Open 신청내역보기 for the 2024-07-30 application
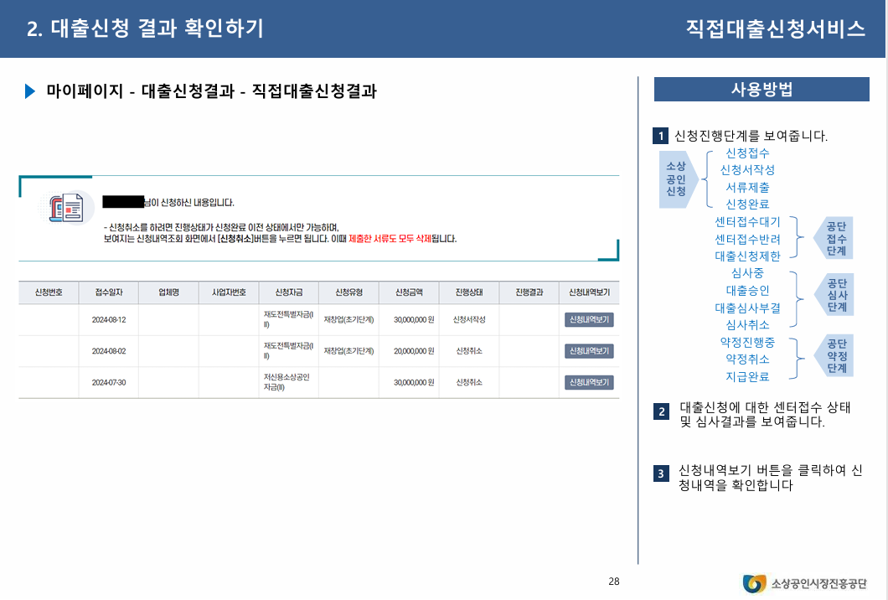 click(590, 382)
